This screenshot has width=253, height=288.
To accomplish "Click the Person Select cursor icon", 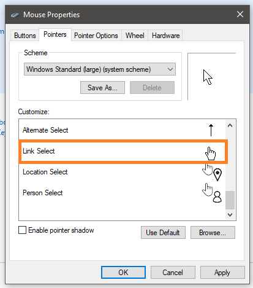I will tap(212, 193).
